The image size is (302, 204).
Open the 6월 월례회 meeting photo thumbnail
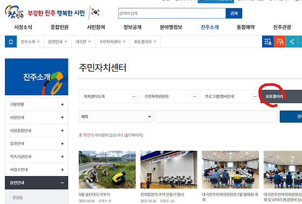tap(283, 170)
